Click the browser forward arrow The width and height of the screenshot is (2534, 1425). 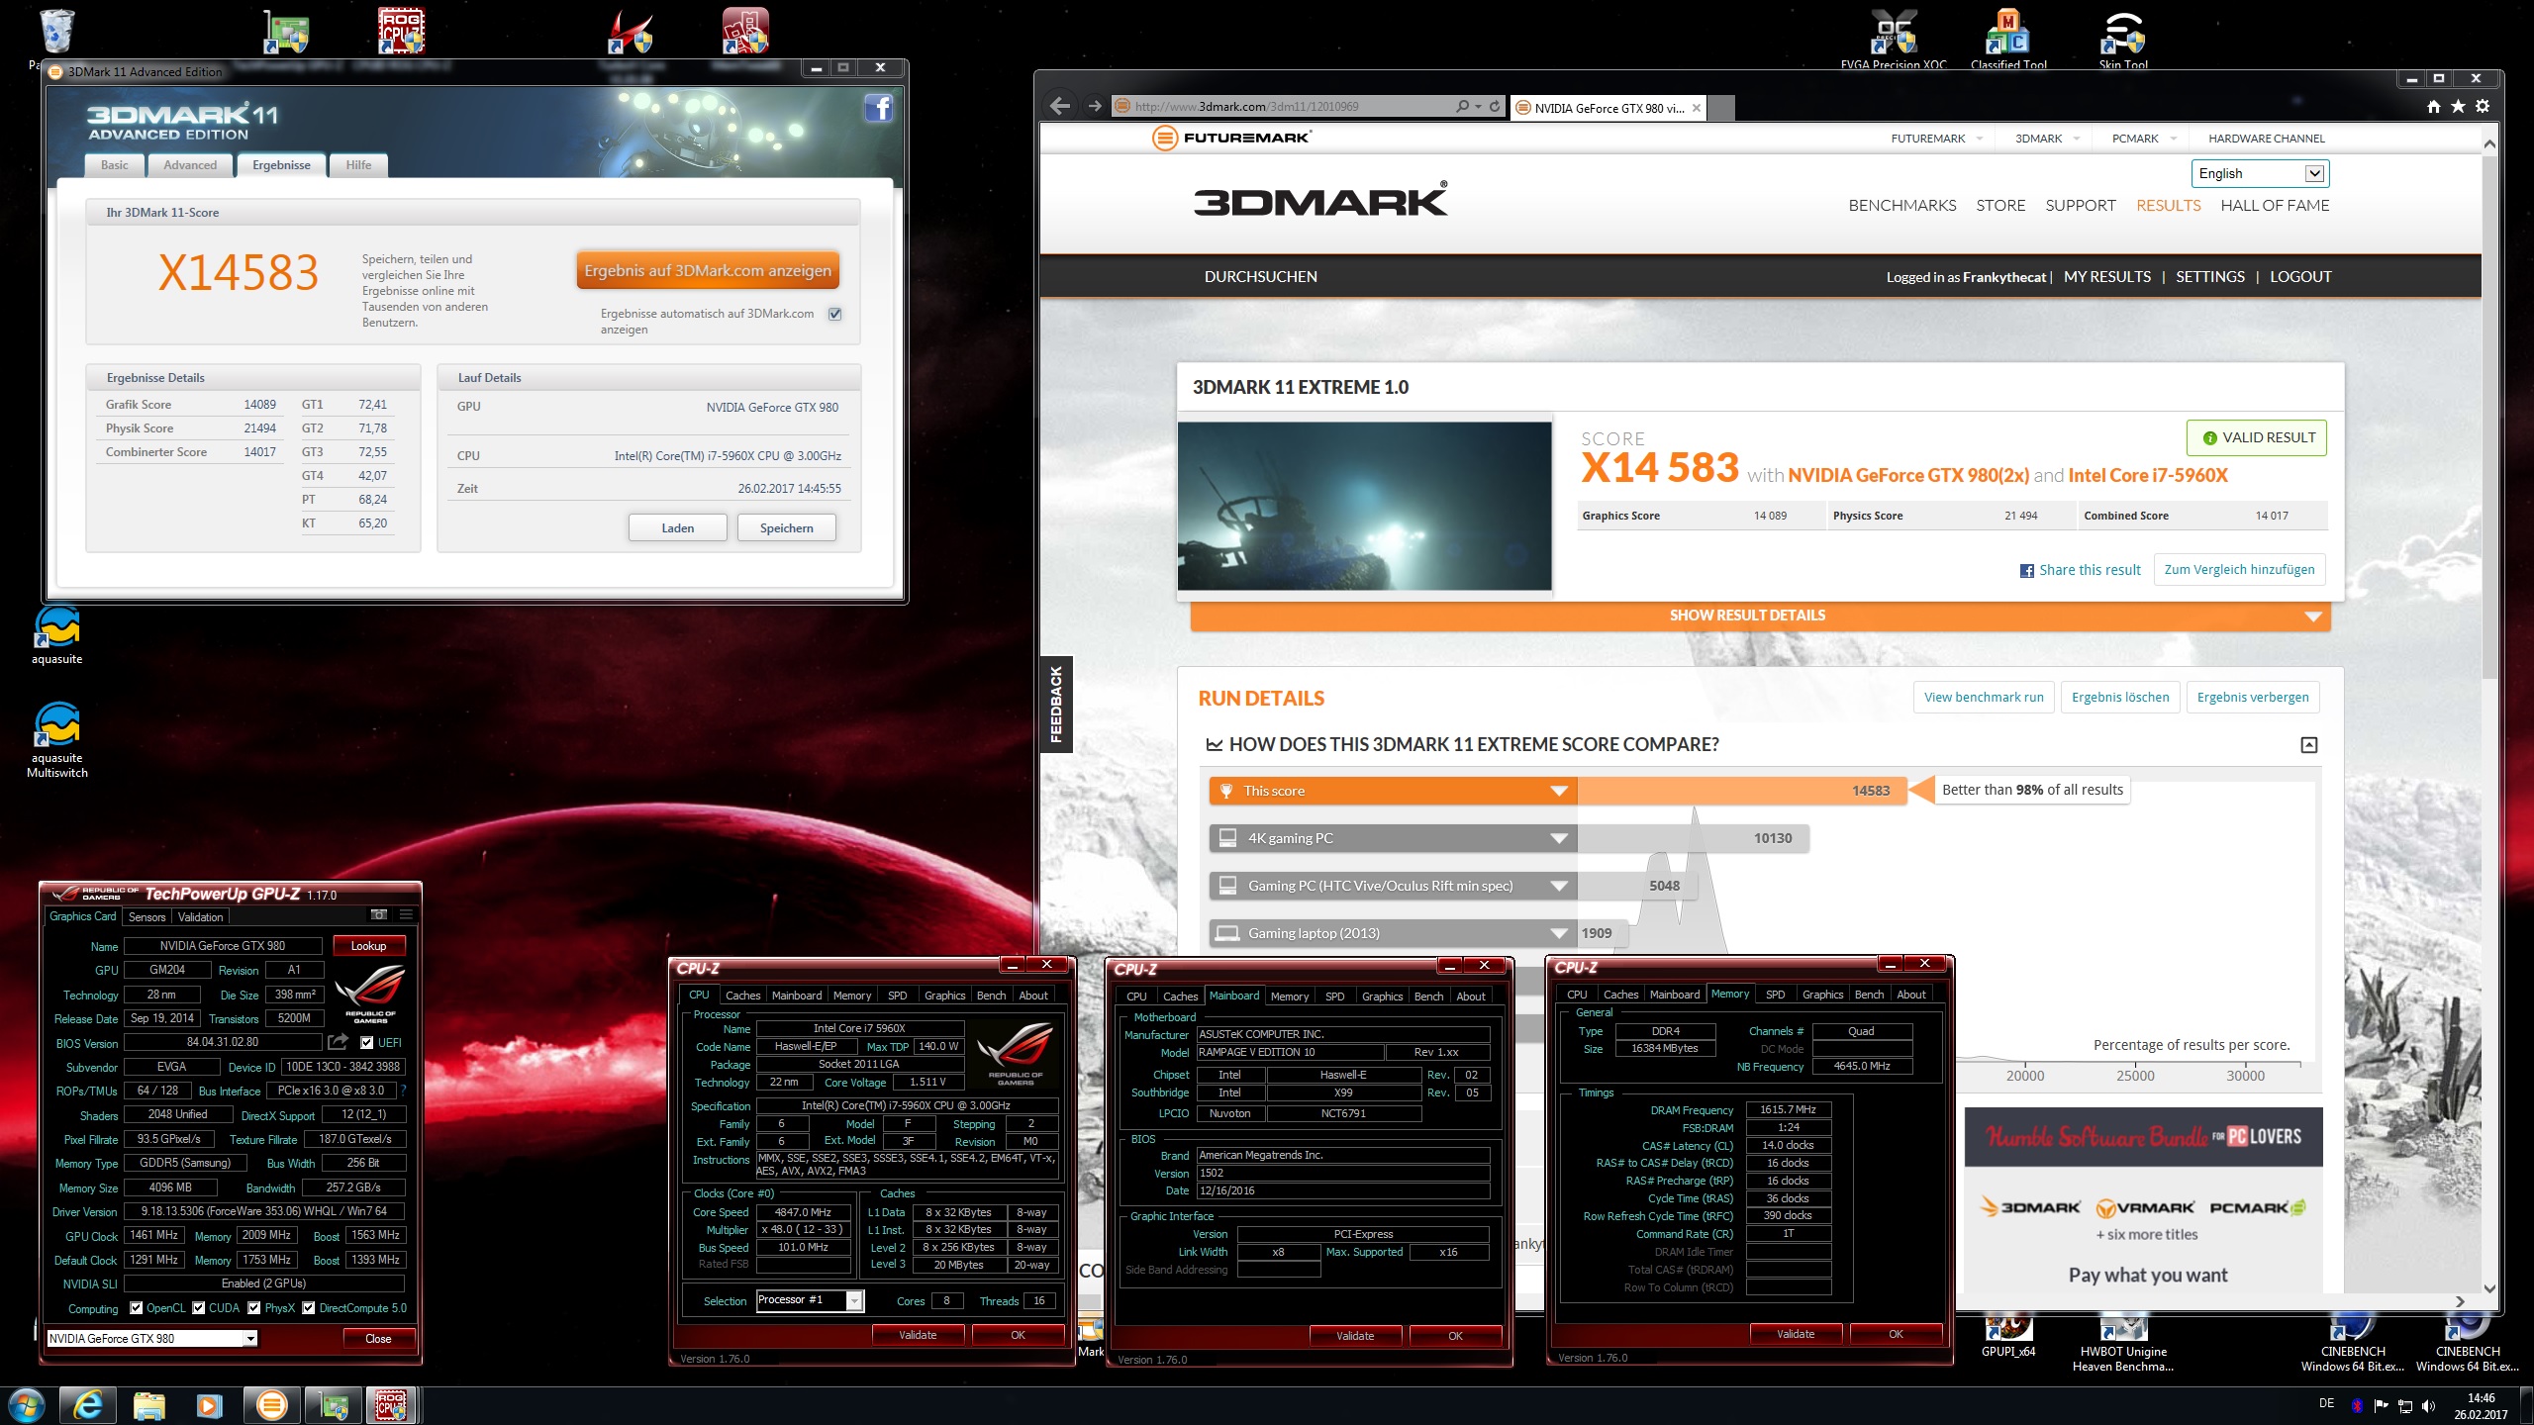(1094, 106)
